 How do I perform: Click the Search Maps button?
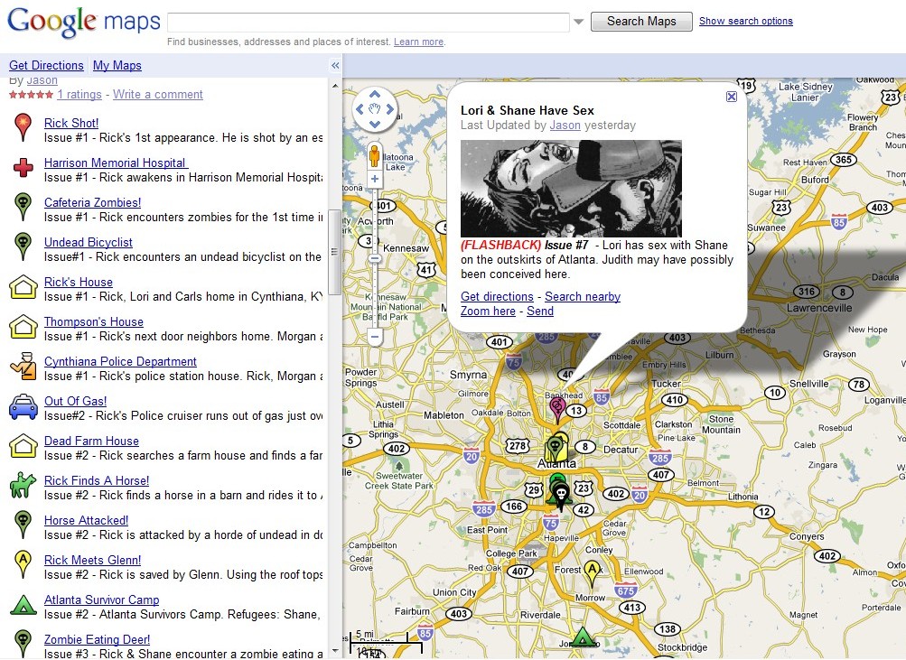[641, 22]
